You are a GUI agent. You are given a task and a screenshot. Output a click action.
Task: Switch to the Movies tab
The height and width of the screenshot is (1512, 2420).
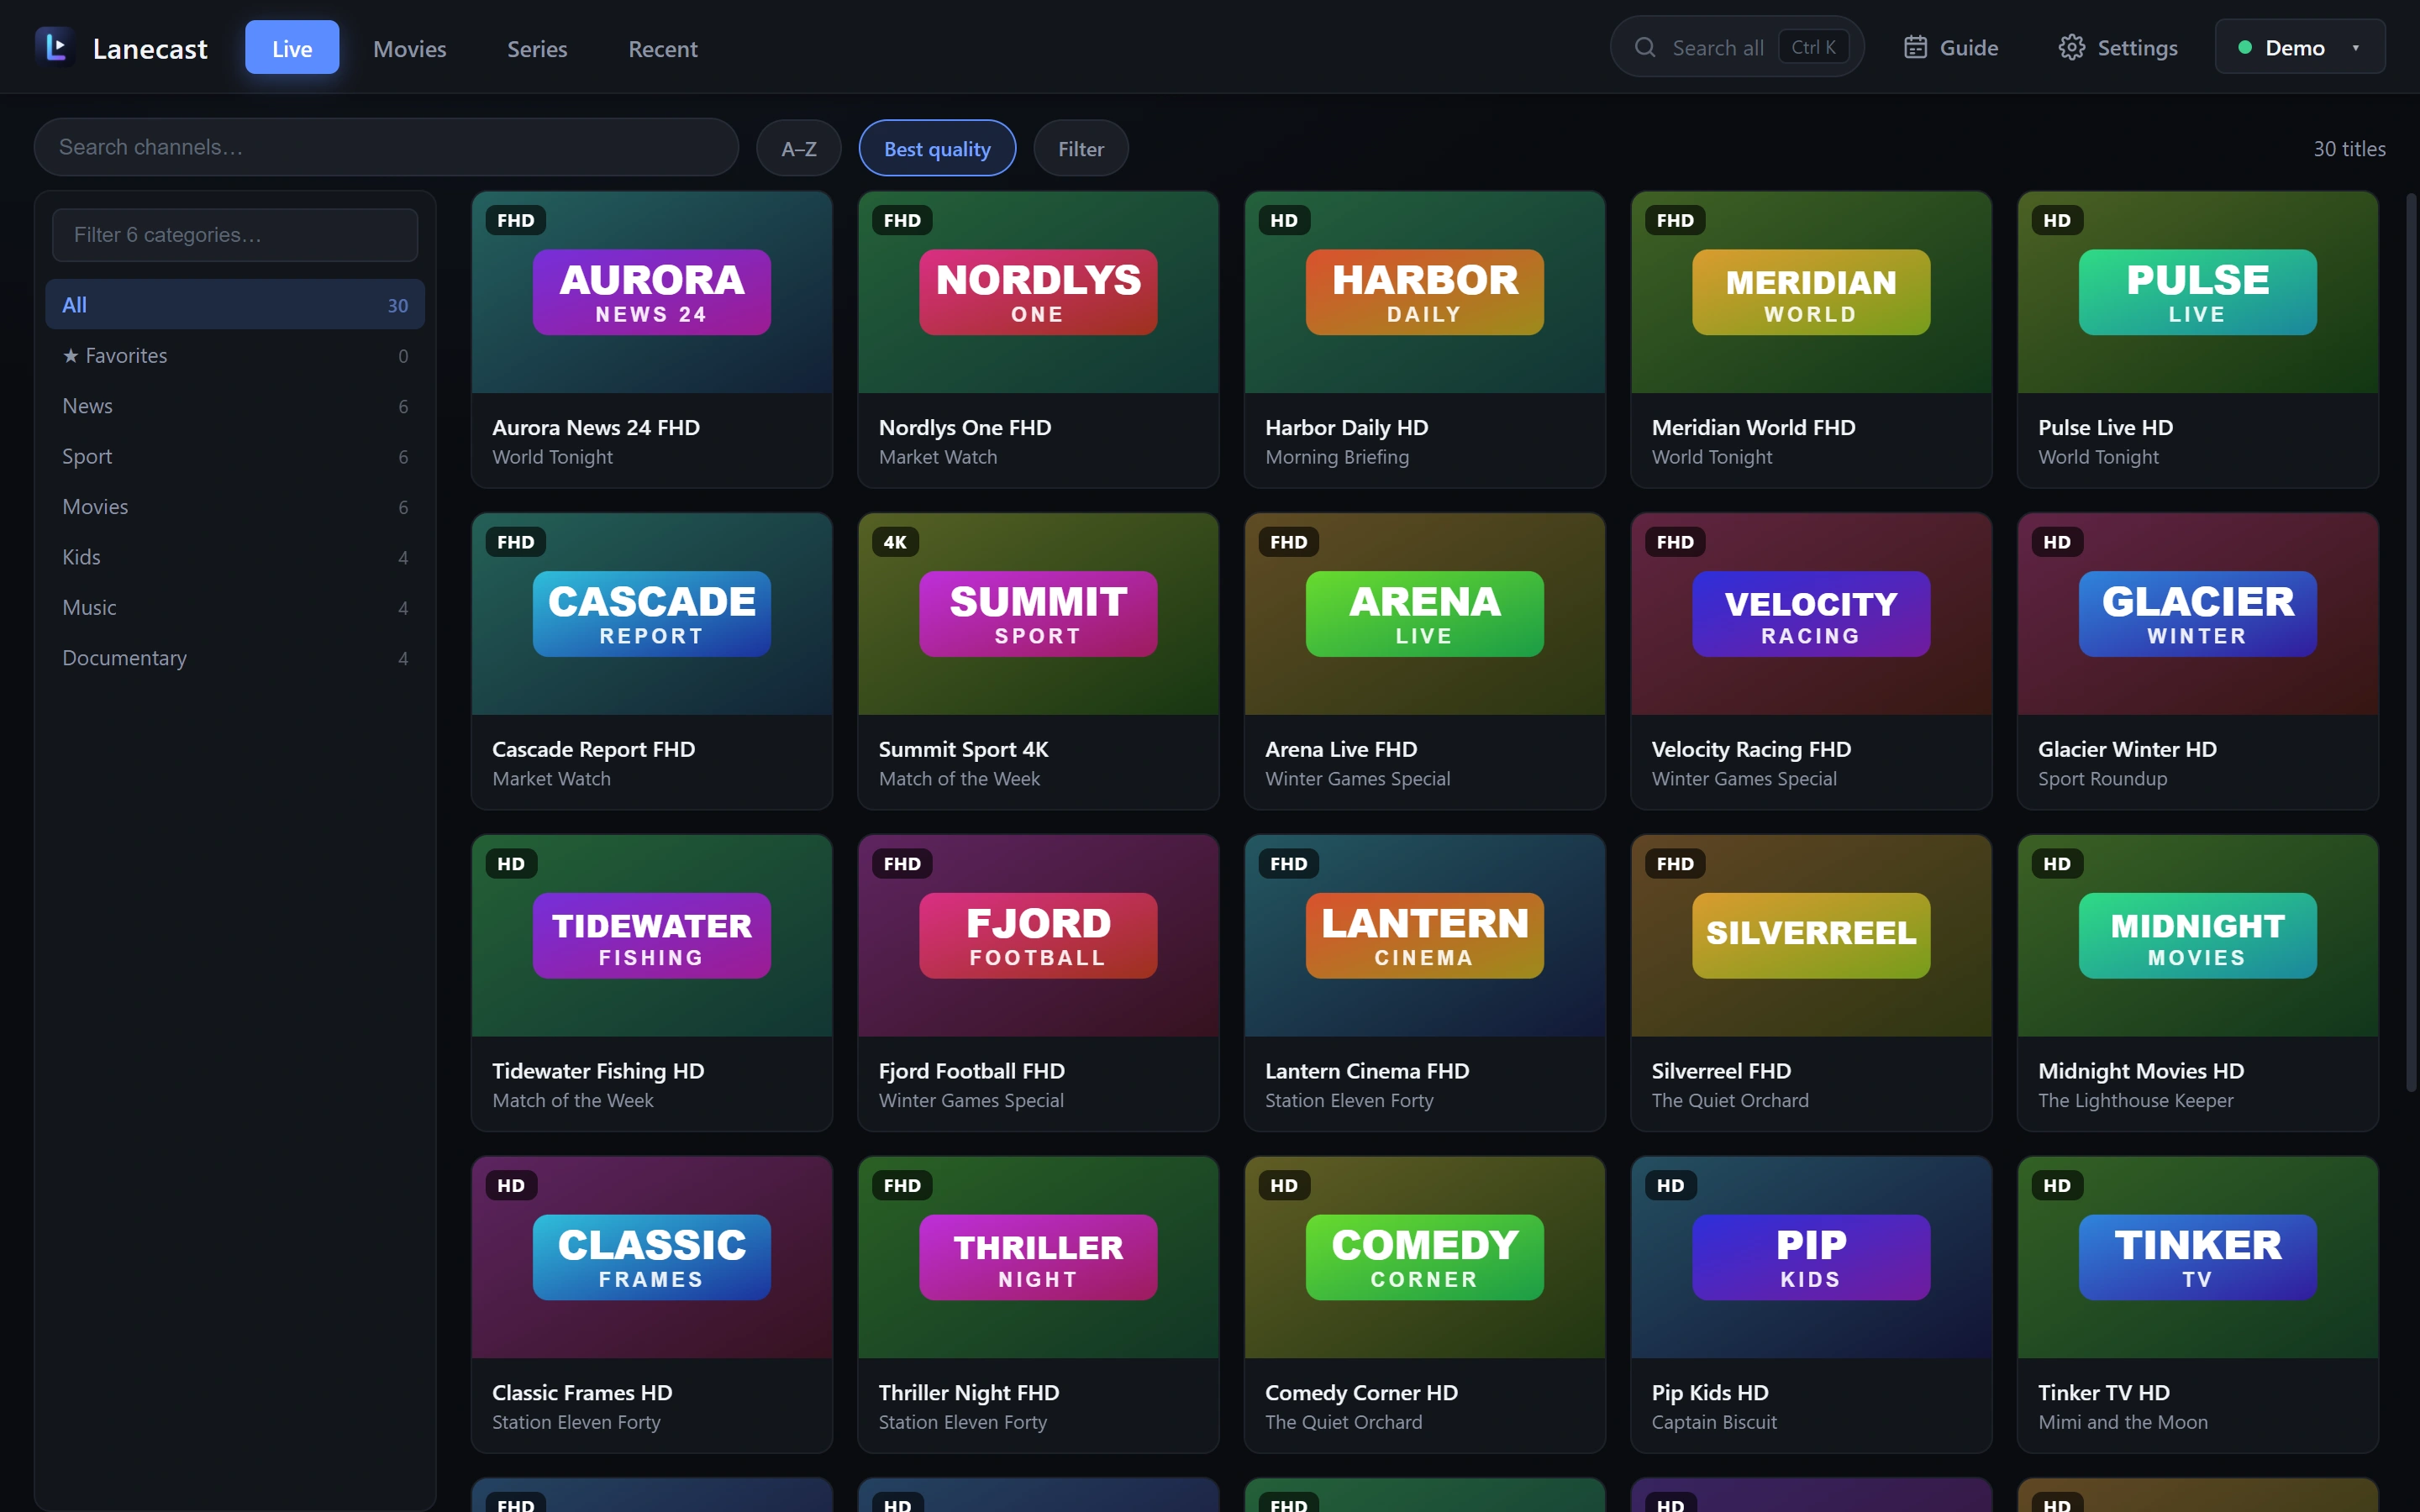pos(409,48)
